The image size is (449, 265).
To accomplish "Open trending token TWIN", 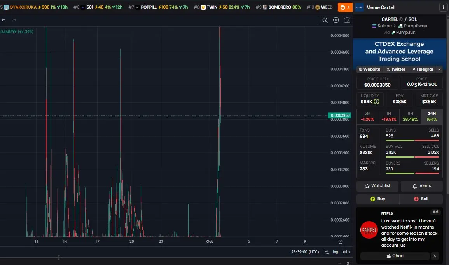I will 222,7.
